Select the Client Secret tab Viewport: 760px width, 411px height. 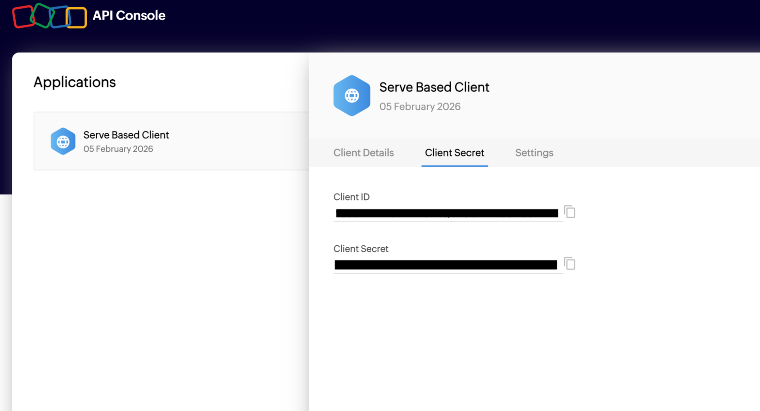(x=454, y=153)
